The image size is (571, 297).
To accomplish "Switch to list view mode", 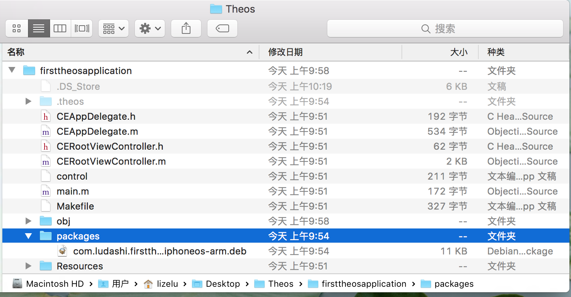I will pyautogui.click(x=39, y=28).
